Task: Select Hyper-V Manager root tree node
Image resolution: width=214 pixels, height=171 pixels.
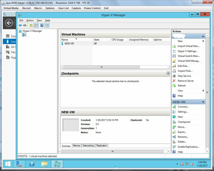Action: (32, 31)
